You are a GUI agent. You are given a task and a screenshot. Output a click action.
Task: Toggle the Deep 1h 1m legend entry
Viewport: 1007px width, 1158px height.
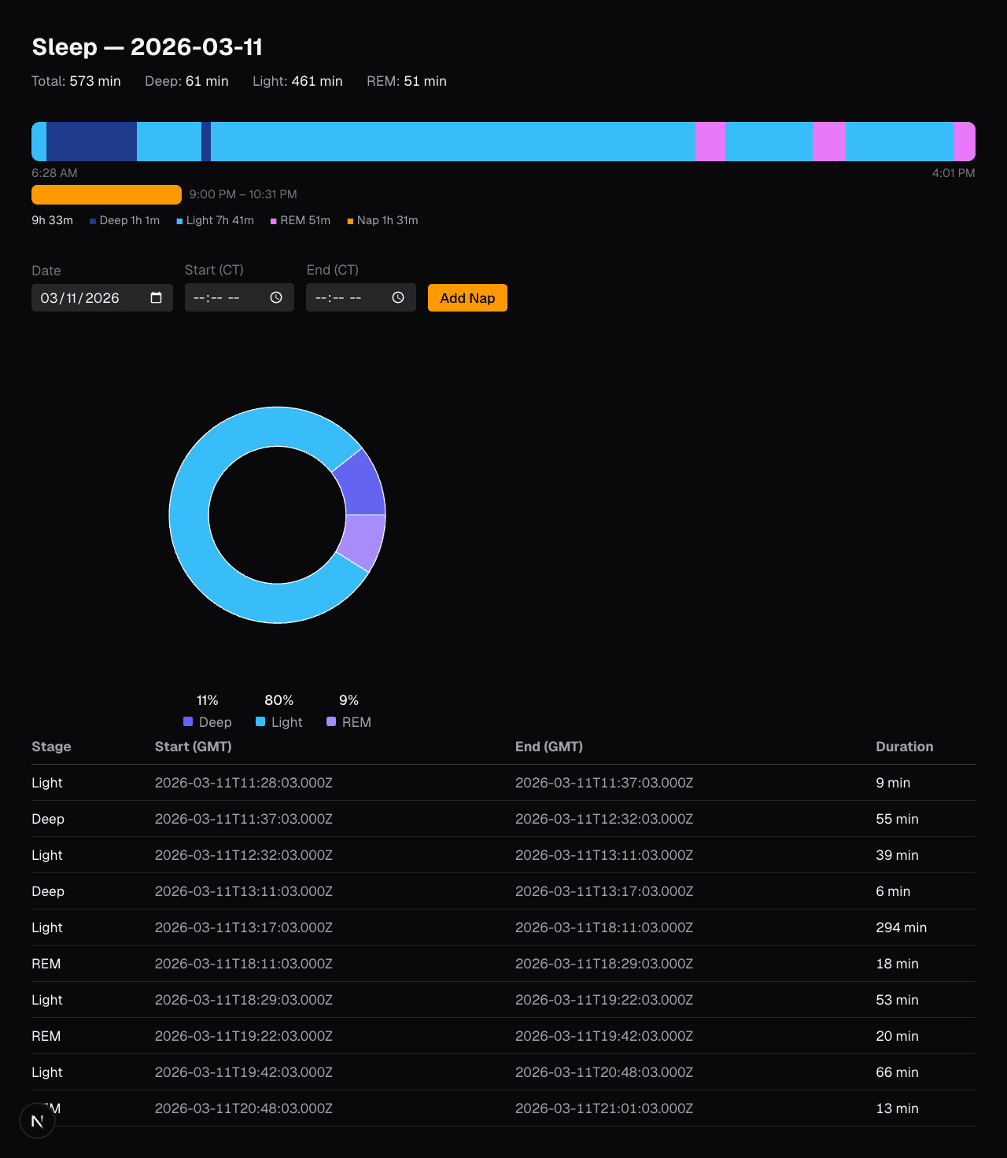pos(124,221)
